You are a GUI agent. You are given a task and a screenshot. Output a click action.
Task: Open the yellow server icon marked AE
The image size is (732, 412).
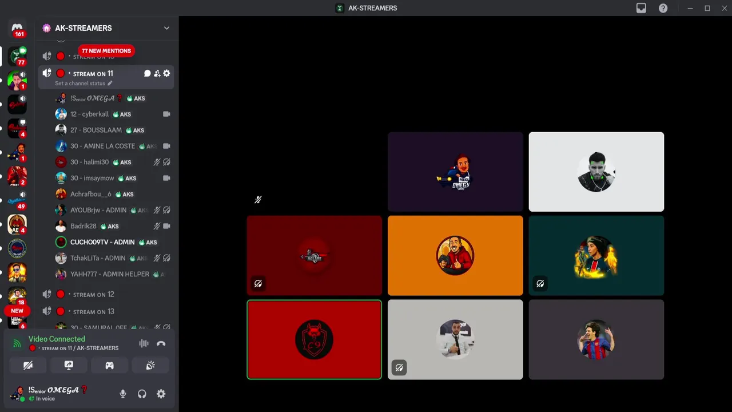(17, 224)
